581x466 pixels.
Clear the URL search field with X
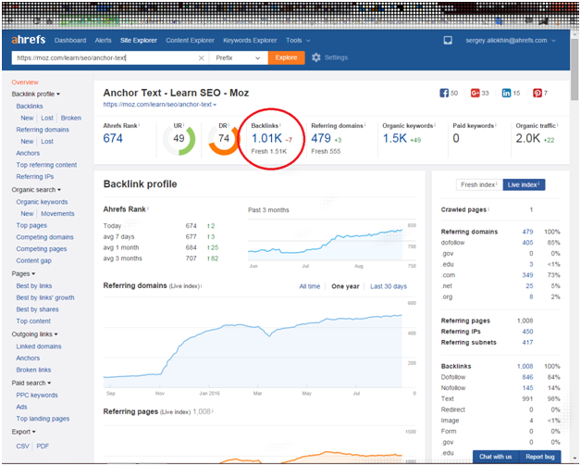coord(201,57)
